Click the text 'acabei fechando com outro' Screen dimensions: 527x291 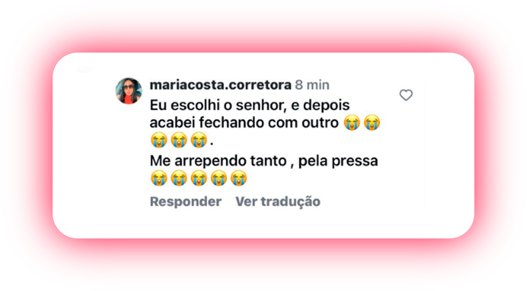click(x=244, y=123)
